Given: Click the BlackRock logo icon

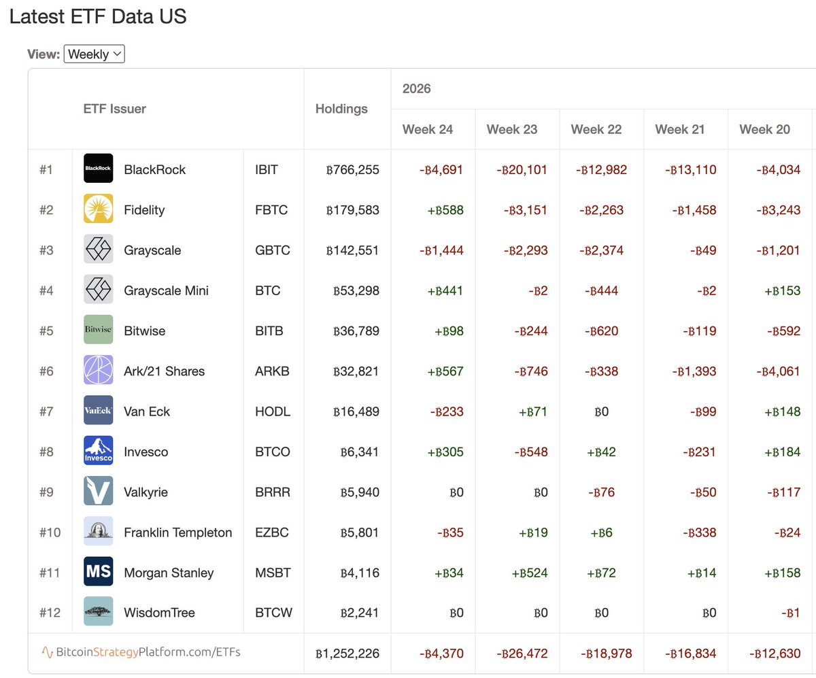Looking at the screenshot, I should [x=99, y=169].
